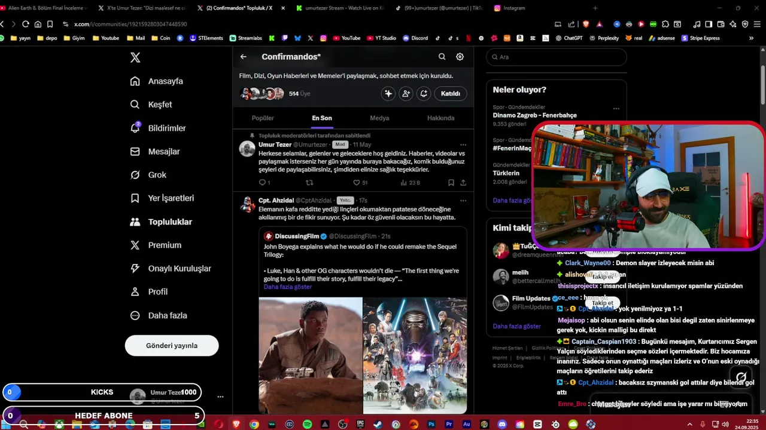Viewport: 766px width, 430px height.
Task: Search within the Confirmandos community
Action: tap(442, 57)
